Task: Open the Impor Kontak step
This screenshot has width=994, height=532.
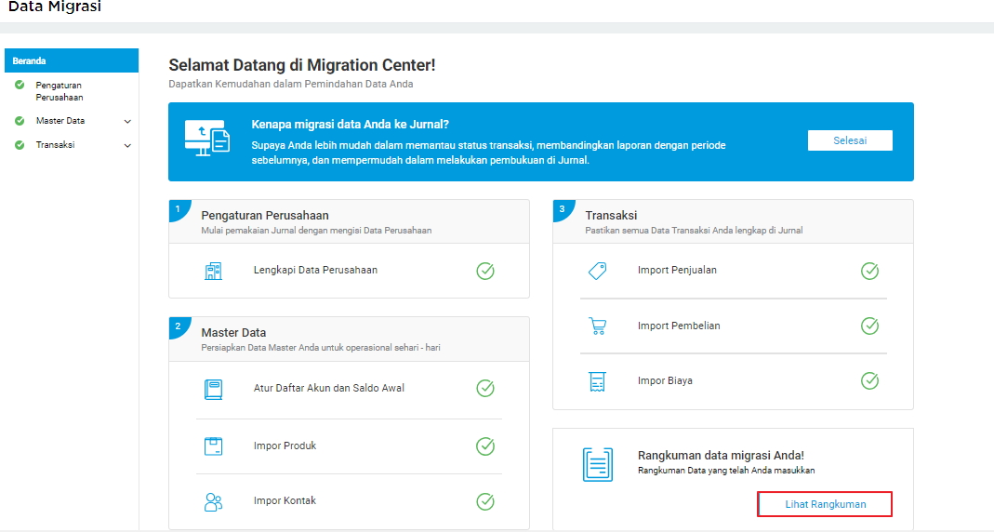Action: coord(285,501)
